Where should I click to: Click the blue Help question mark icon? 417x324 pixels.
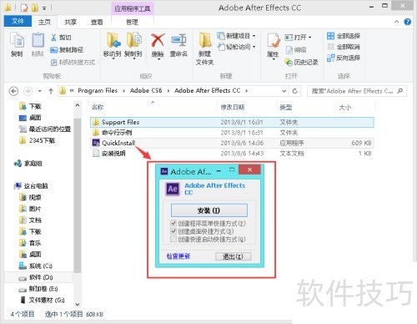coord(408,22)
